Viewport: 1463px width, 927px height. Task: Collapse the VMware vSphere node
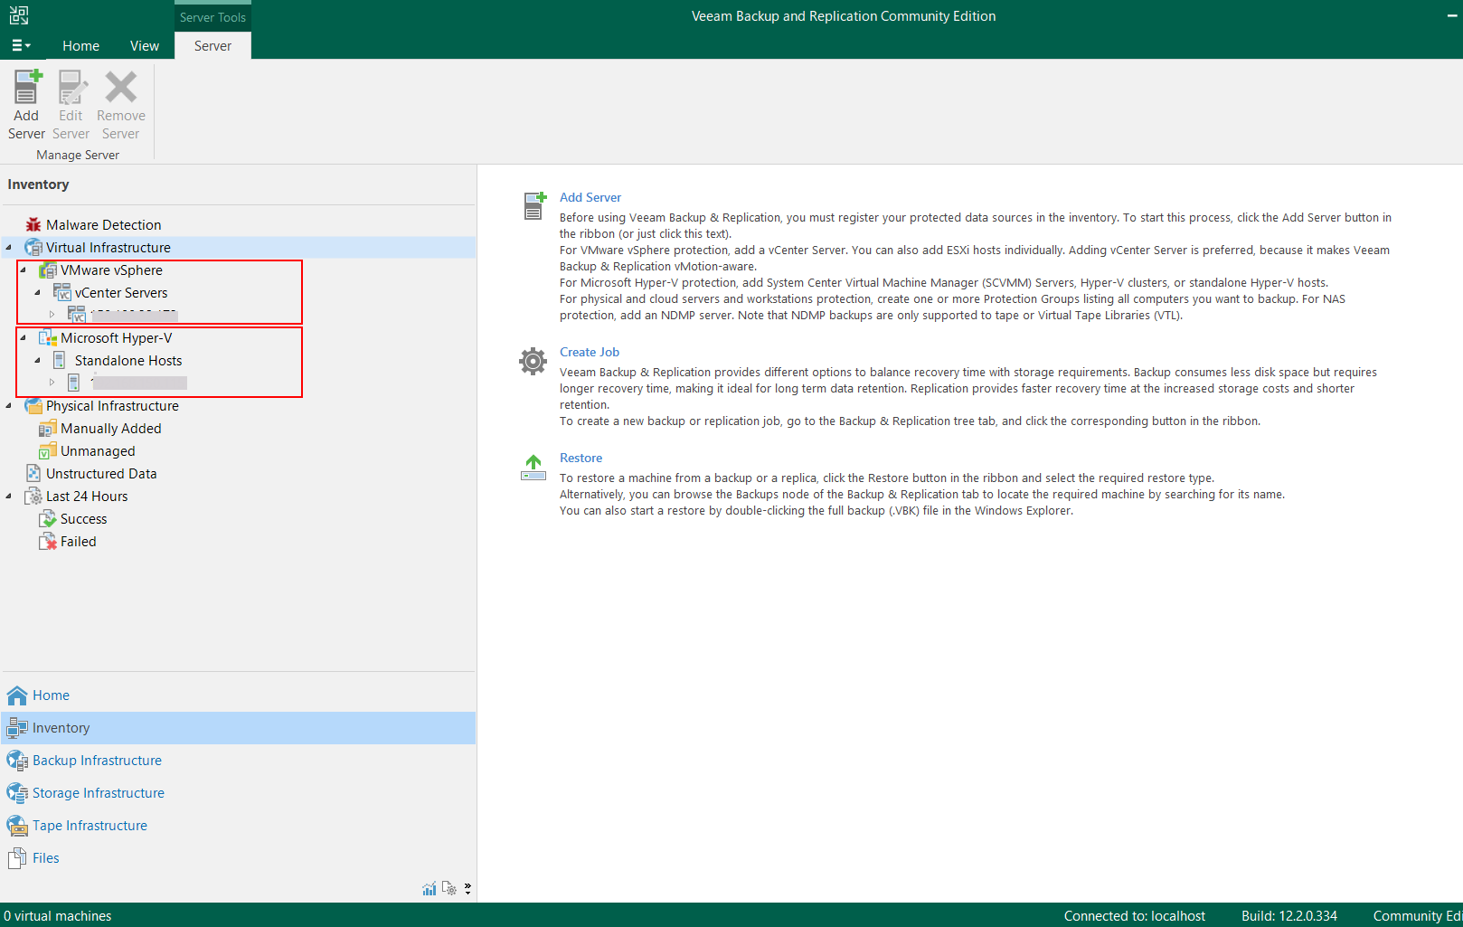[x=24, y=270]
